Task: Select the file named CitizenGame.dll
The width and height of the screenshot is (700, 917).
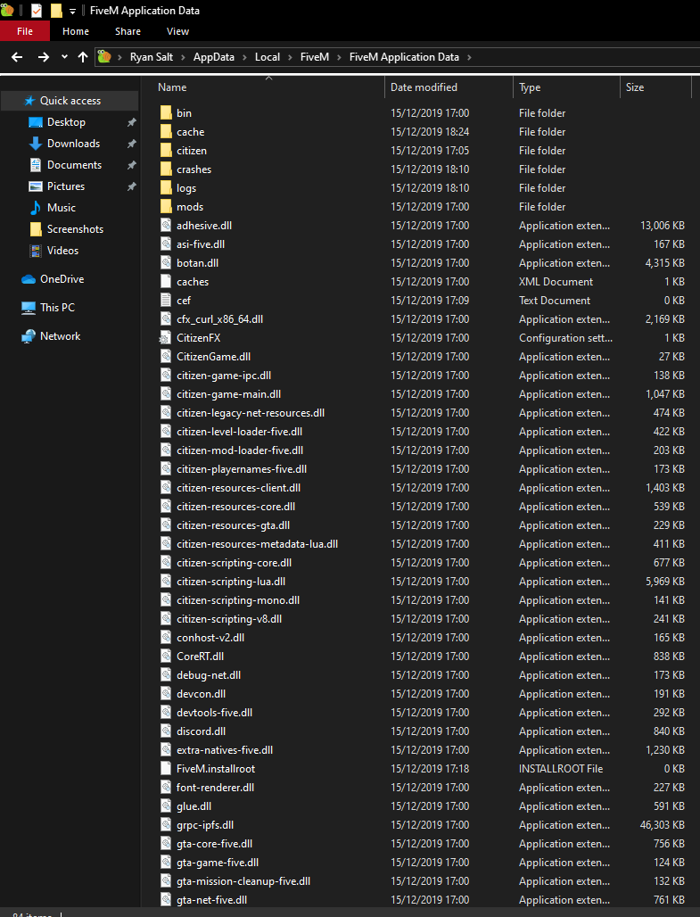Action: pos(213,356)
